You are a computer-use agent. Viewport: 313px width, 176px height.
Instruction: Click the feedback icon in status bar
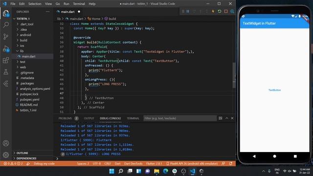pos(223,163)
